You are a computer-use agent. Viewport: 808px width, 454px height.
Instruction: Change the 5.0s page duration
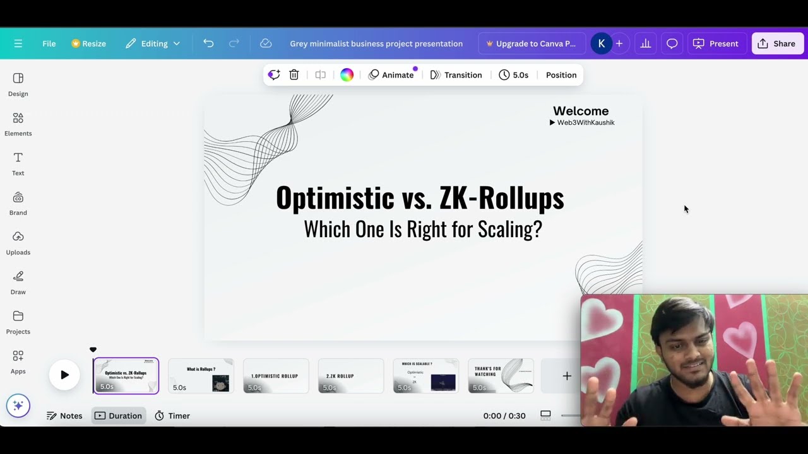(x=514, y=75)
